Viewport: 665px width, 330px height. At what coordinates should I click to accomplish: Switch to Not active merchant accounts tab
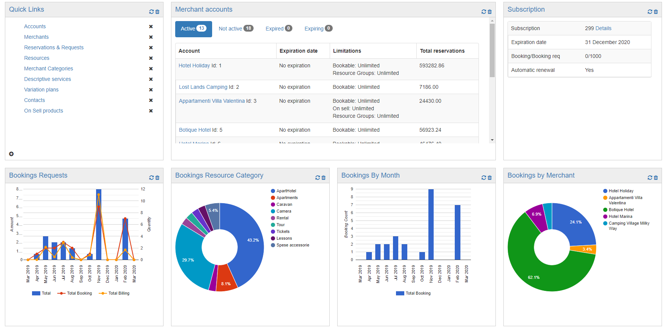tap(236, 29)
